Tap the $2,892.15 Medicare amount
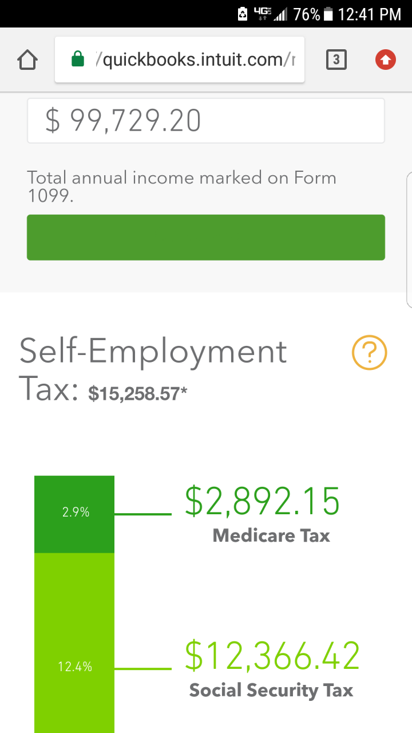 pyautogui.click(x=262, y=501)
